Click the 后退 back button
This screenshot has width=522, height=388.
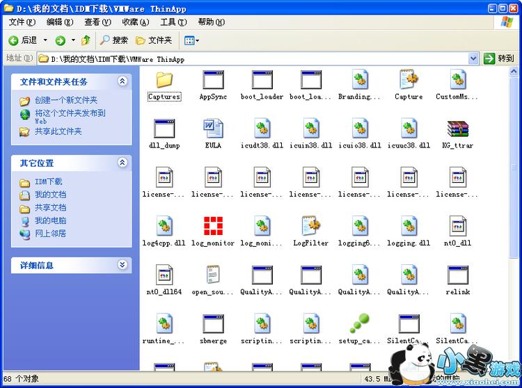click(x=23, y=40)
